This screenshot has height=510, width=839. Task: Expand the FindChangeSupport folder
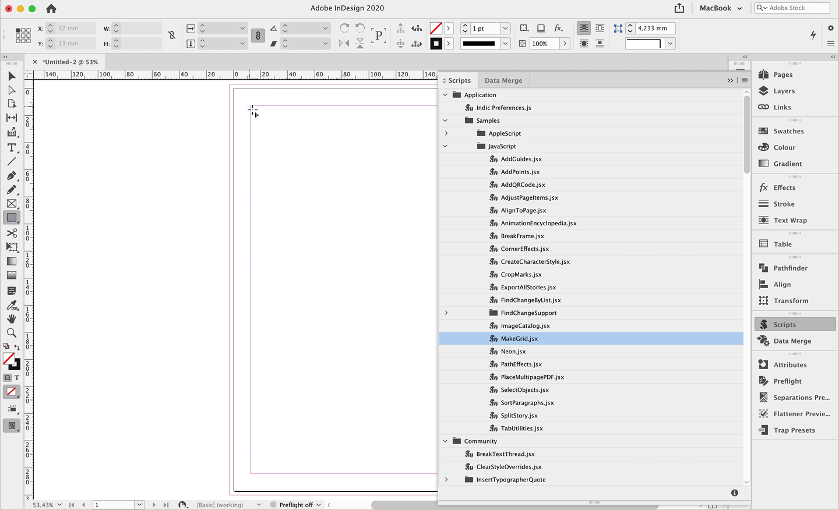point(446,313)
